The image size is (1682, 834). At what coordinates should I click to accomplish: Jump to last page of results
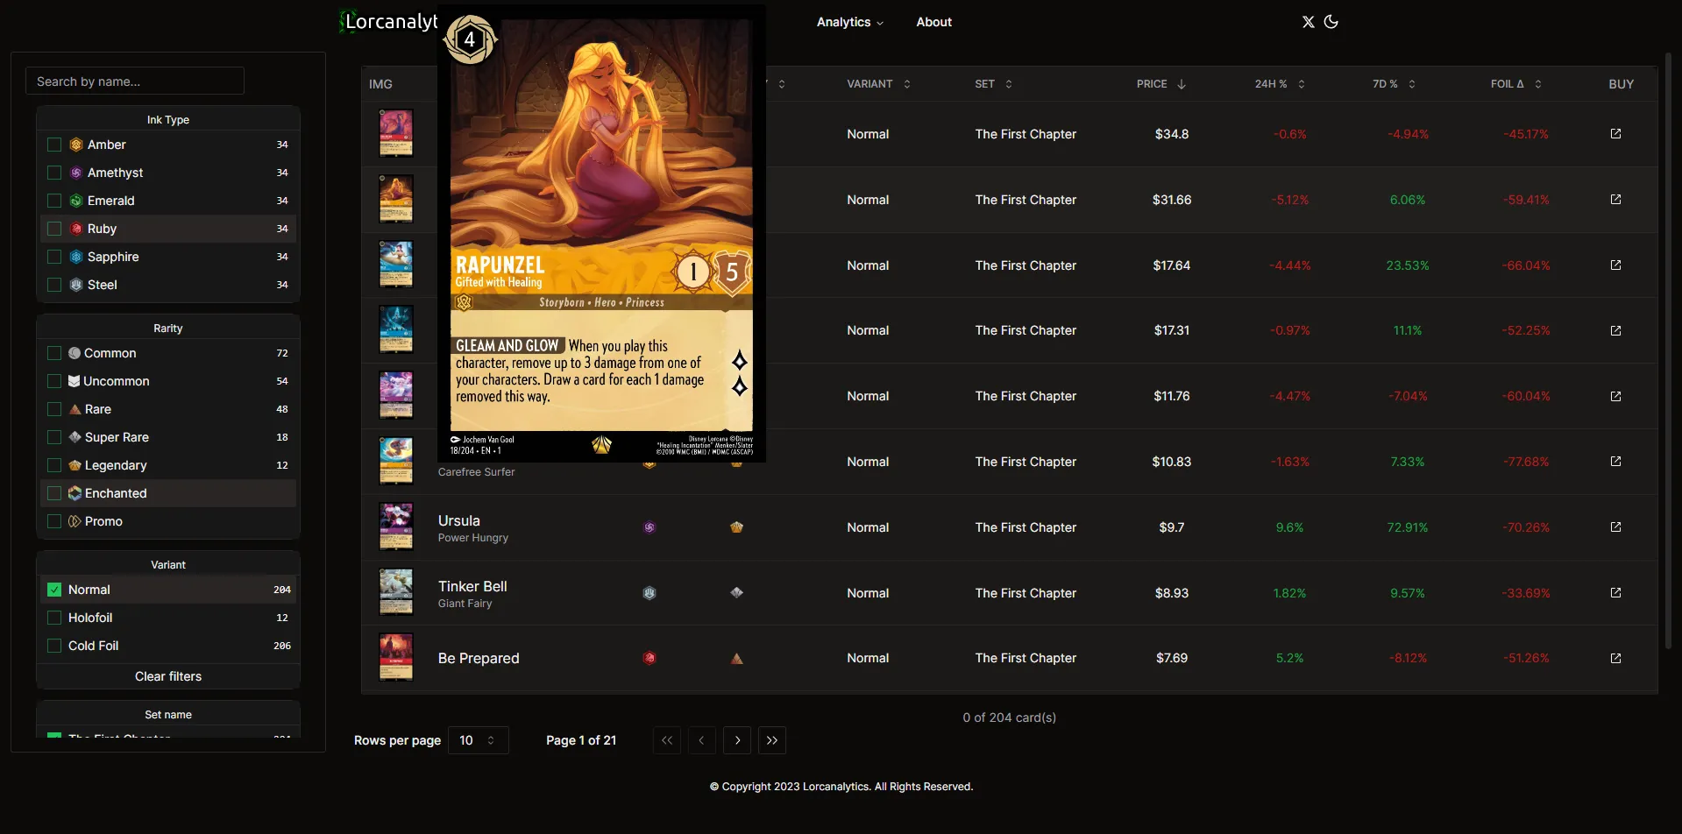(x=772, y=740)
